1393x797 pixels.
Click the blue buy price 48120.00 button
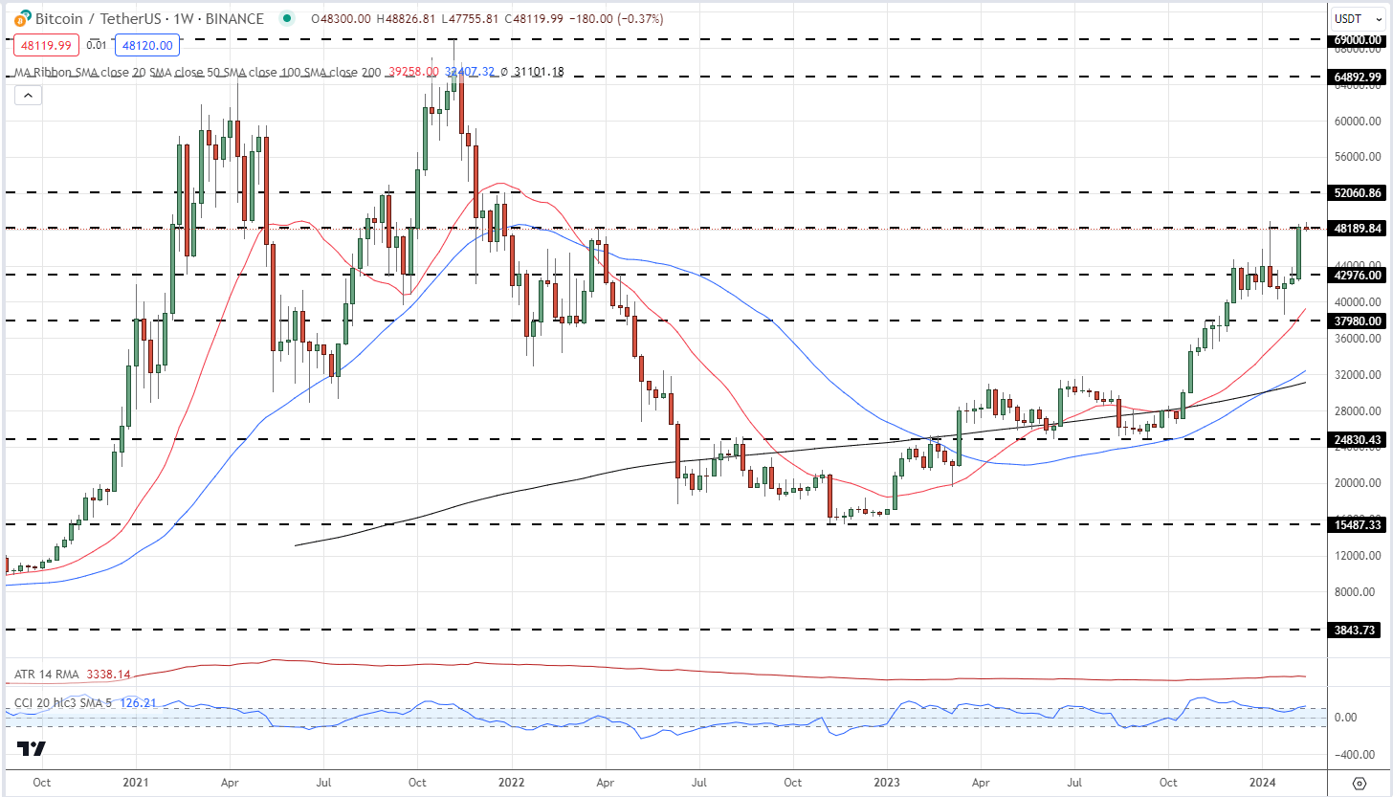click(145, 45)
